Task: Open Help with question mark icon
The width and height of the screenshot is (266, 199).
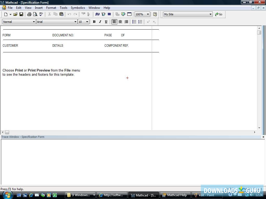Action: pos(155,15)
